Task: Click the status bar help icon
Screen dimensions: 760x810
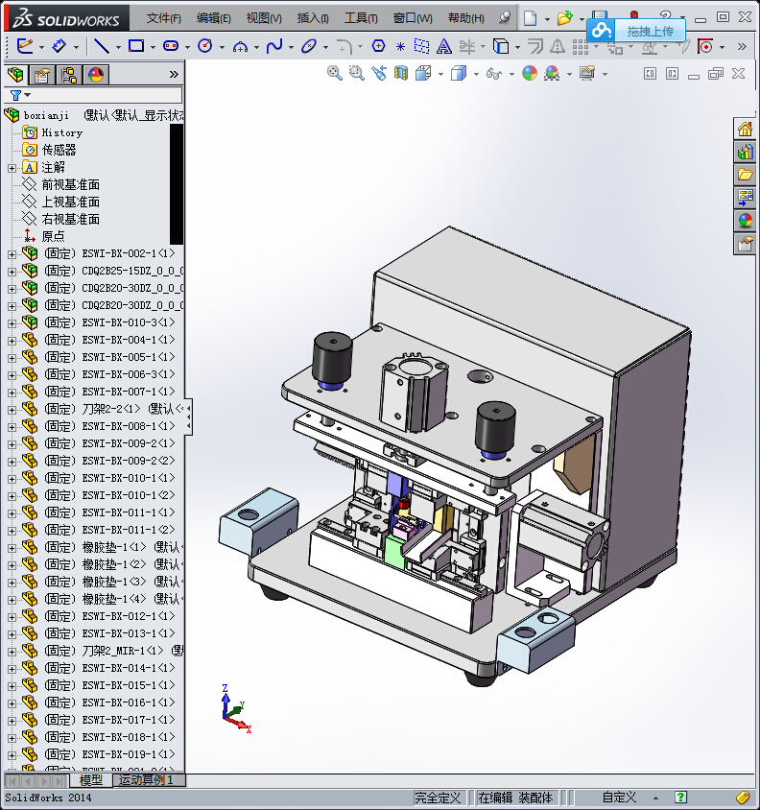Action: (x=681, y=798)
